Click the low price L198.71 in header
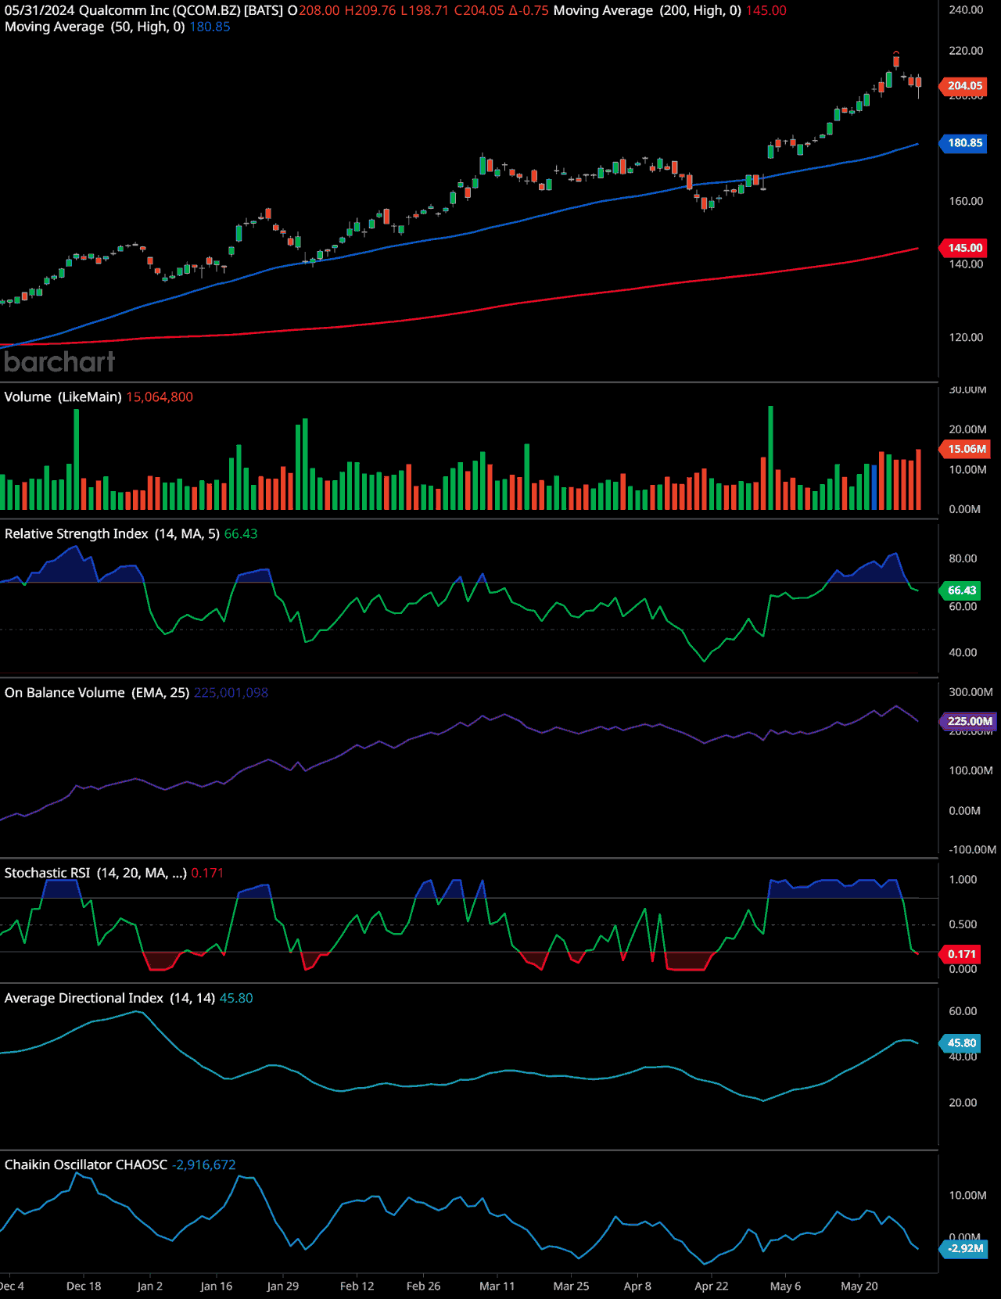Viewport: 1001px width, 1299px height. point(425,10)
